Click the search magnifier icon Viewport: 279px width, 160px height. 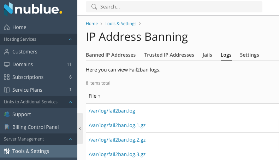coord(94,7)
